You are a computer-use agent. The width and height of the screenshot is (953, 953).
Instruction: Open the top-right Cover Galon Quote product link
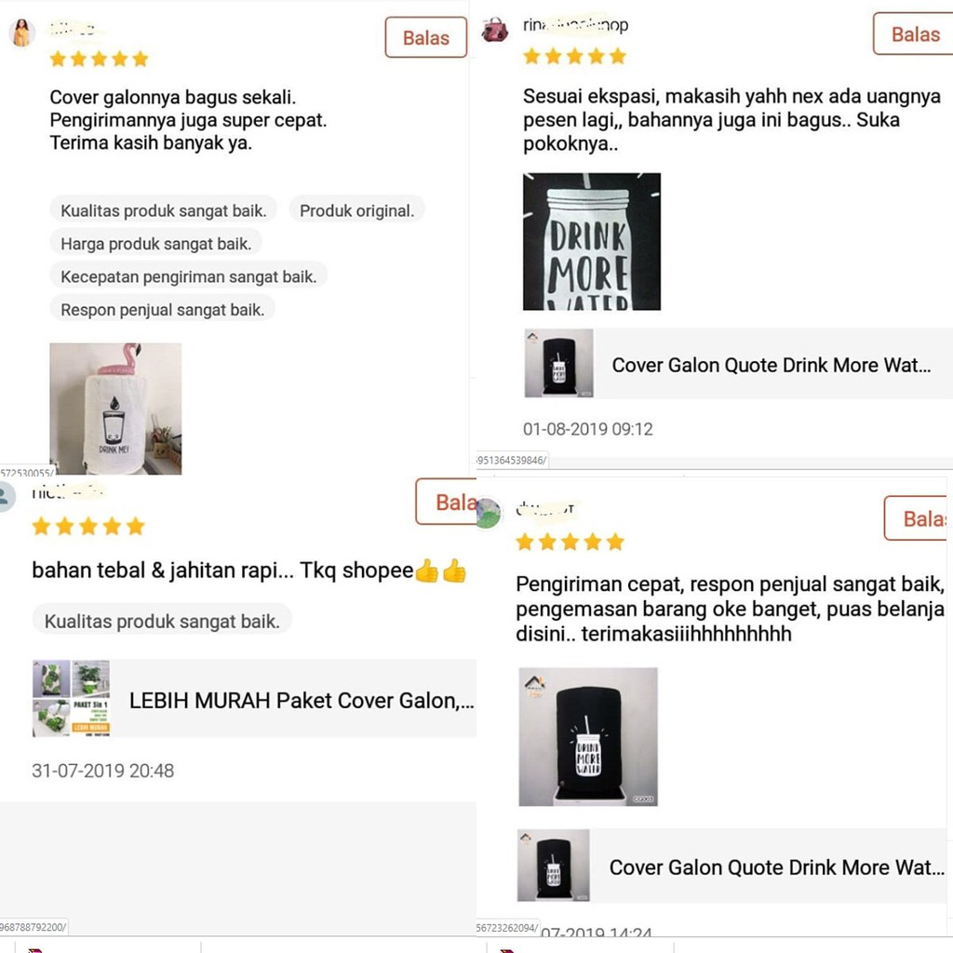coord(738,364)
